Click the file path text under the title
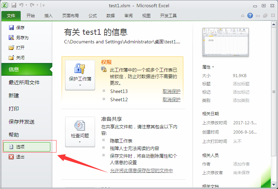 click(122, 42)
